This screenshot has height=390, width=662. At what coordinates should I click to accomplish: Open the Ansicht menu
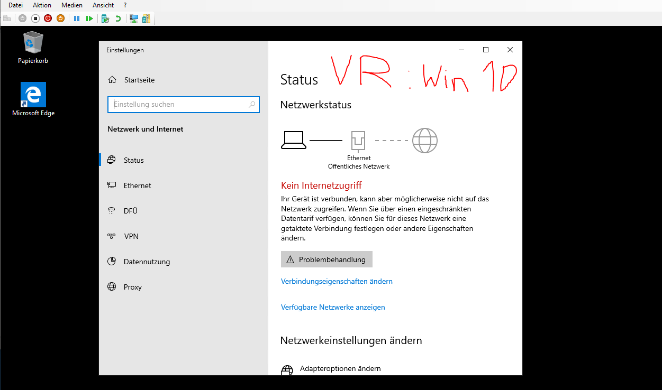(103, 5)
